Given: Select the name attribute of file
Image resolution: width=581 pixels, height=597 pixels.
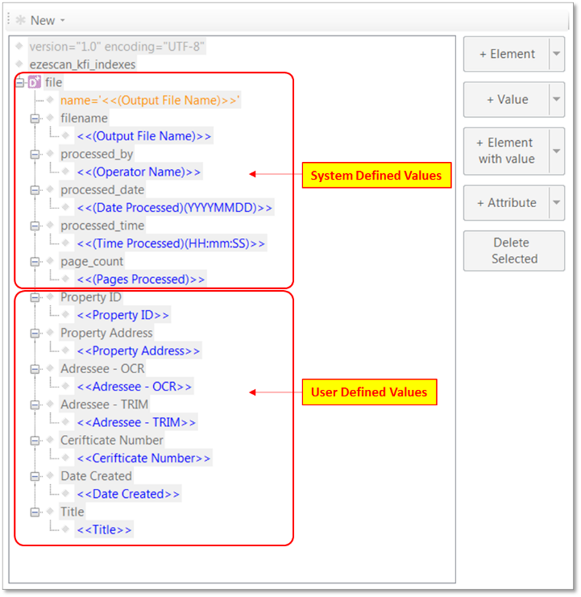Looking at the screenshot, I should pos(150,100).
